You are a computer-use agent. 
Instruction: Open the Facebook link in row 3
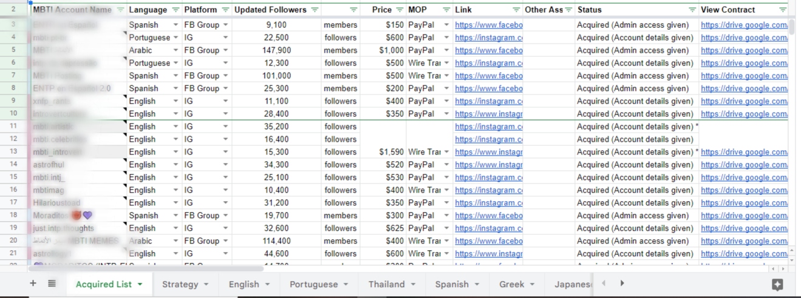point(488,25)
